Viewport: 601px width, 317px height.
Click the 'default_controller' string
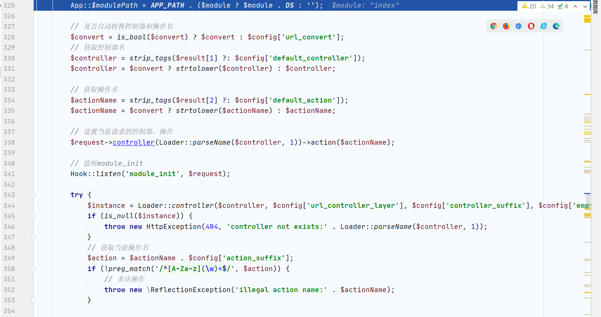(311, 58)
